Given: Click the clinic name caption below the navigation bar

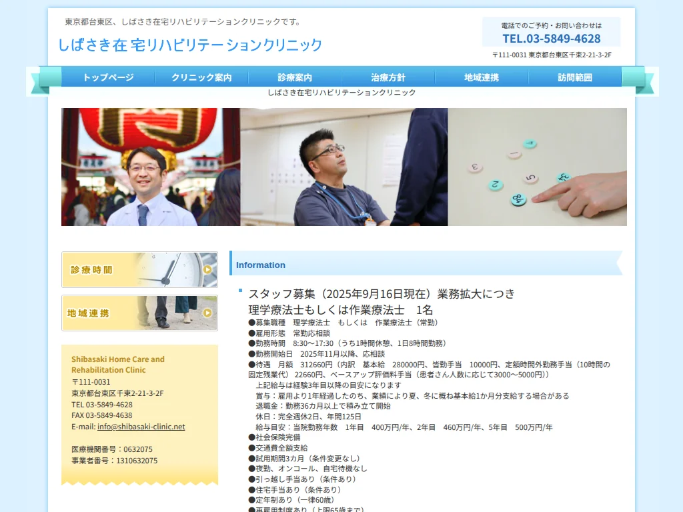Looking at the screenshot, I should [x=341, y=92].
